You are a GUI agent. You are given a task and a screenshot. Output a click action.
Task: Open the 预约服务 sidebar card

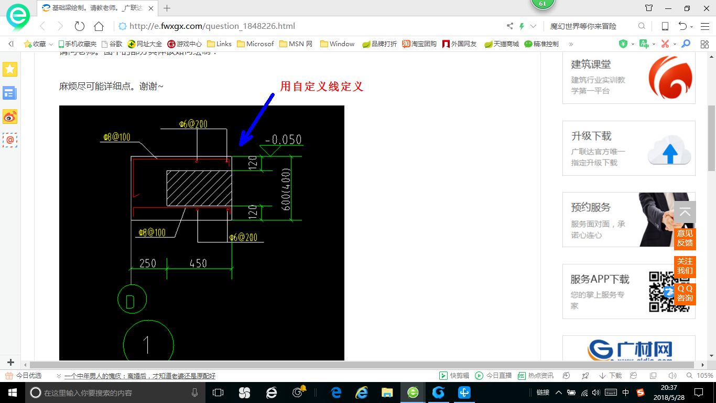coord(629,220)
